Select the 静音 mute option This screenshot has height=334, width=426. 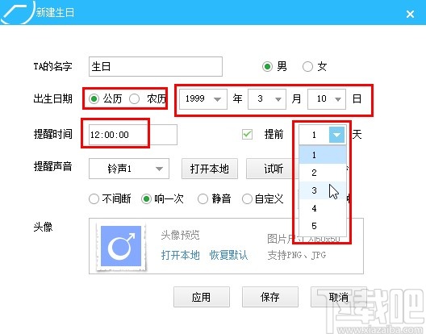[x=203, y=199]
